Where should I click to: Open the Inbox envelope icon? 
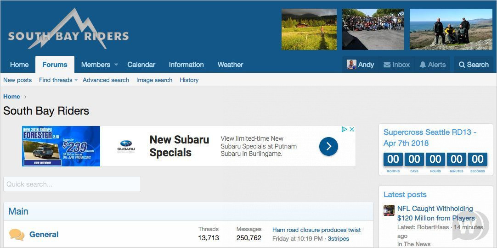[x=387, y=65]
